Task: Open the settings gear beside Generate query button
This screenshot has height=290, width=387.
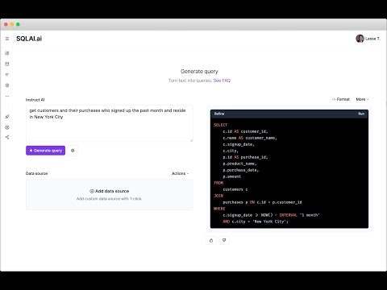Action: click(x=73, y=151)
